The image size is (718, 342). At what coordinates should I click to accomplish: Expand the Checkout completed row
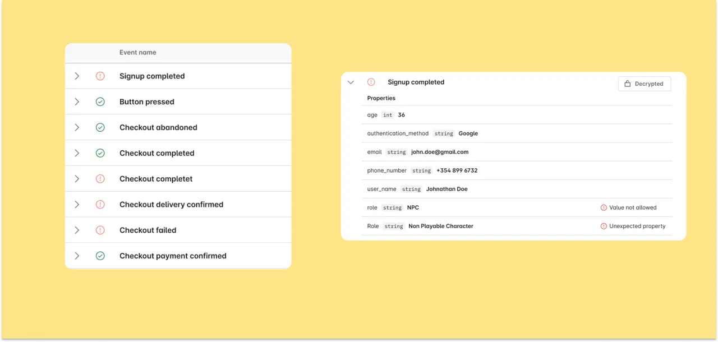[77, 153]
